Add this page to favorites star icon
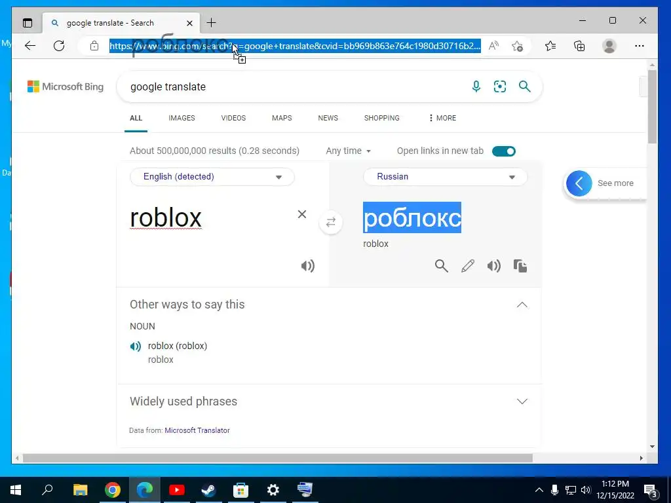Viewport: 671px width, 503px height. click(x=517, y=46)
